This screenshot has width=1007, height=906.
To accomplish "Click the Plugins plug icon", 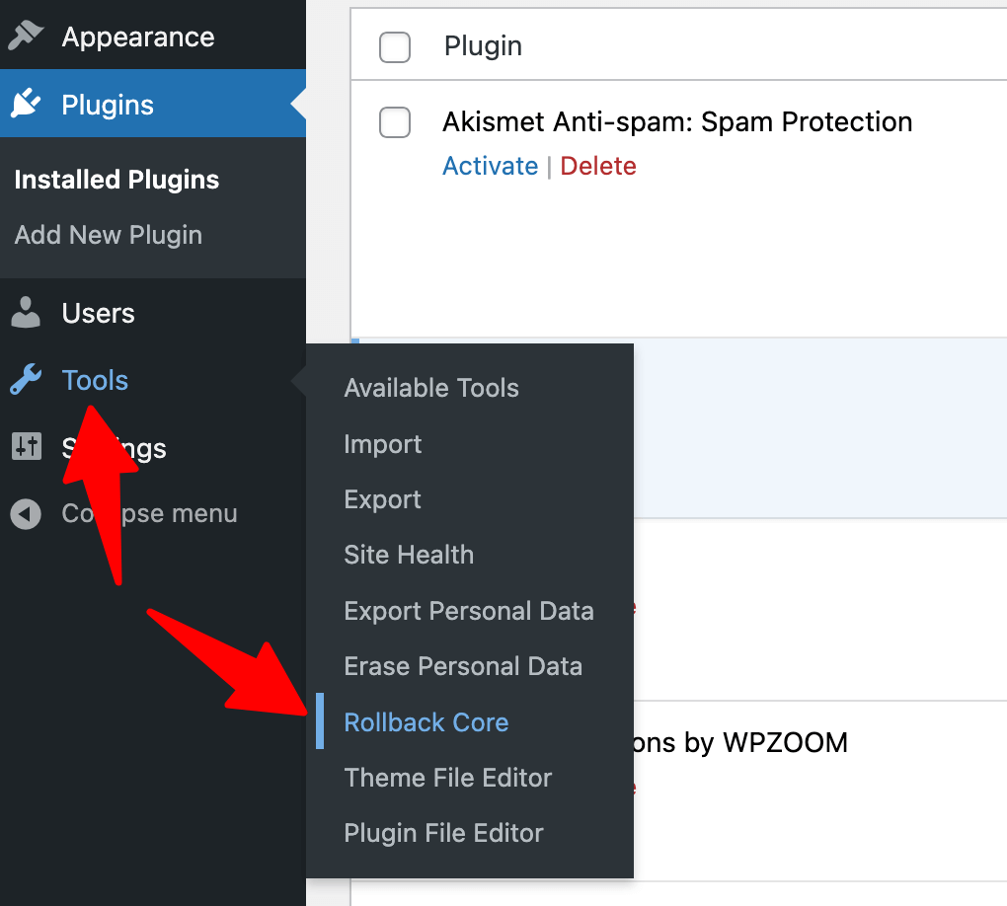I will click(26, 104).
